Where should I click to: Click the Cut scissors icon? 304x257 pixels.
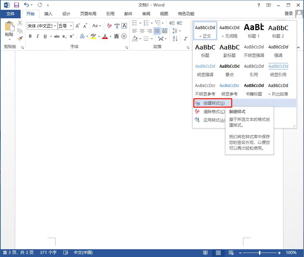point(20,23)
